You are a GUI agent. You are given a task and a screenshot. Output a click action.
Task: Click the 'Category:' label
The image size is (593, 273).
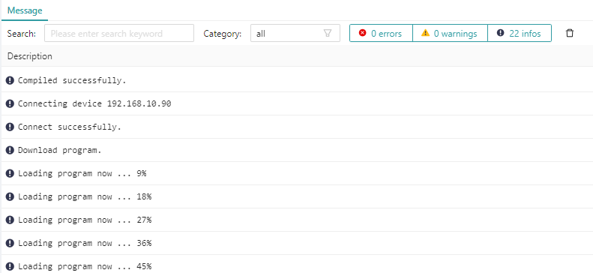pos(223,34)
